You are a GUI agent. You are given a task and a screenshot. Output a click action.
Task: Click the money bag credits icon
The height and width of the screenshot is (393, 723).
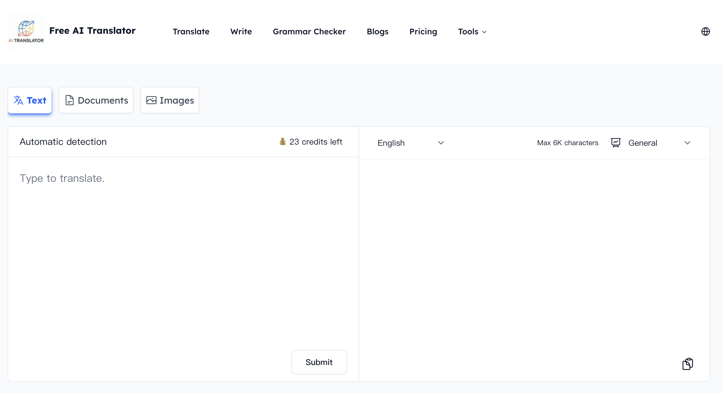click(282, 142)
